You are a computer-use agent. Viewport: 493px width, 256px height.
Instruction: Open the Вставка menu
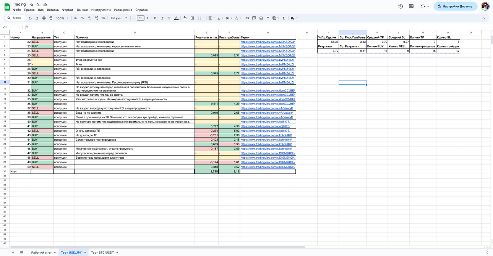click(53, 10)
